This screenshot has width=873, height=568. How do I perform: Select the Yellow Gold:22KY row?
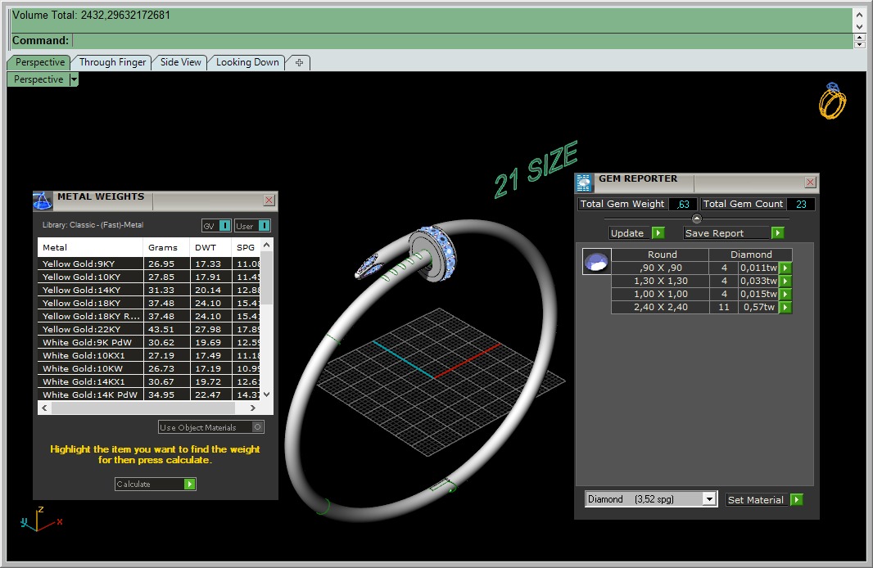[x=149, y=329]
